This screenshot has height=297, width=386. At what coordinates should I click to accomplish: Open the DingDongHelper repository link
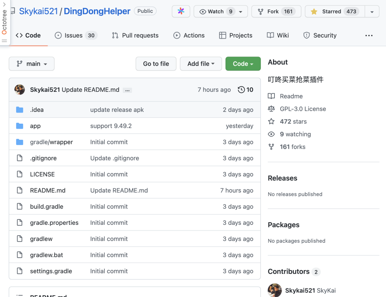click(97, 11)
